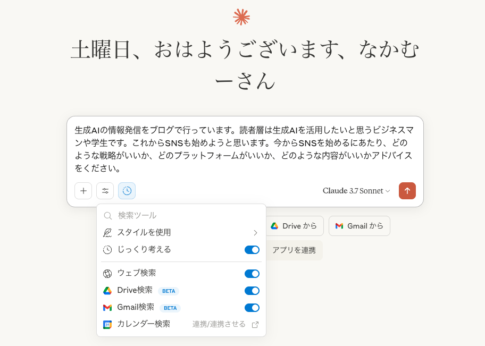Click the magnifier icon in tool search
Viewport: 485px width, 346px height.
(107, 215)
